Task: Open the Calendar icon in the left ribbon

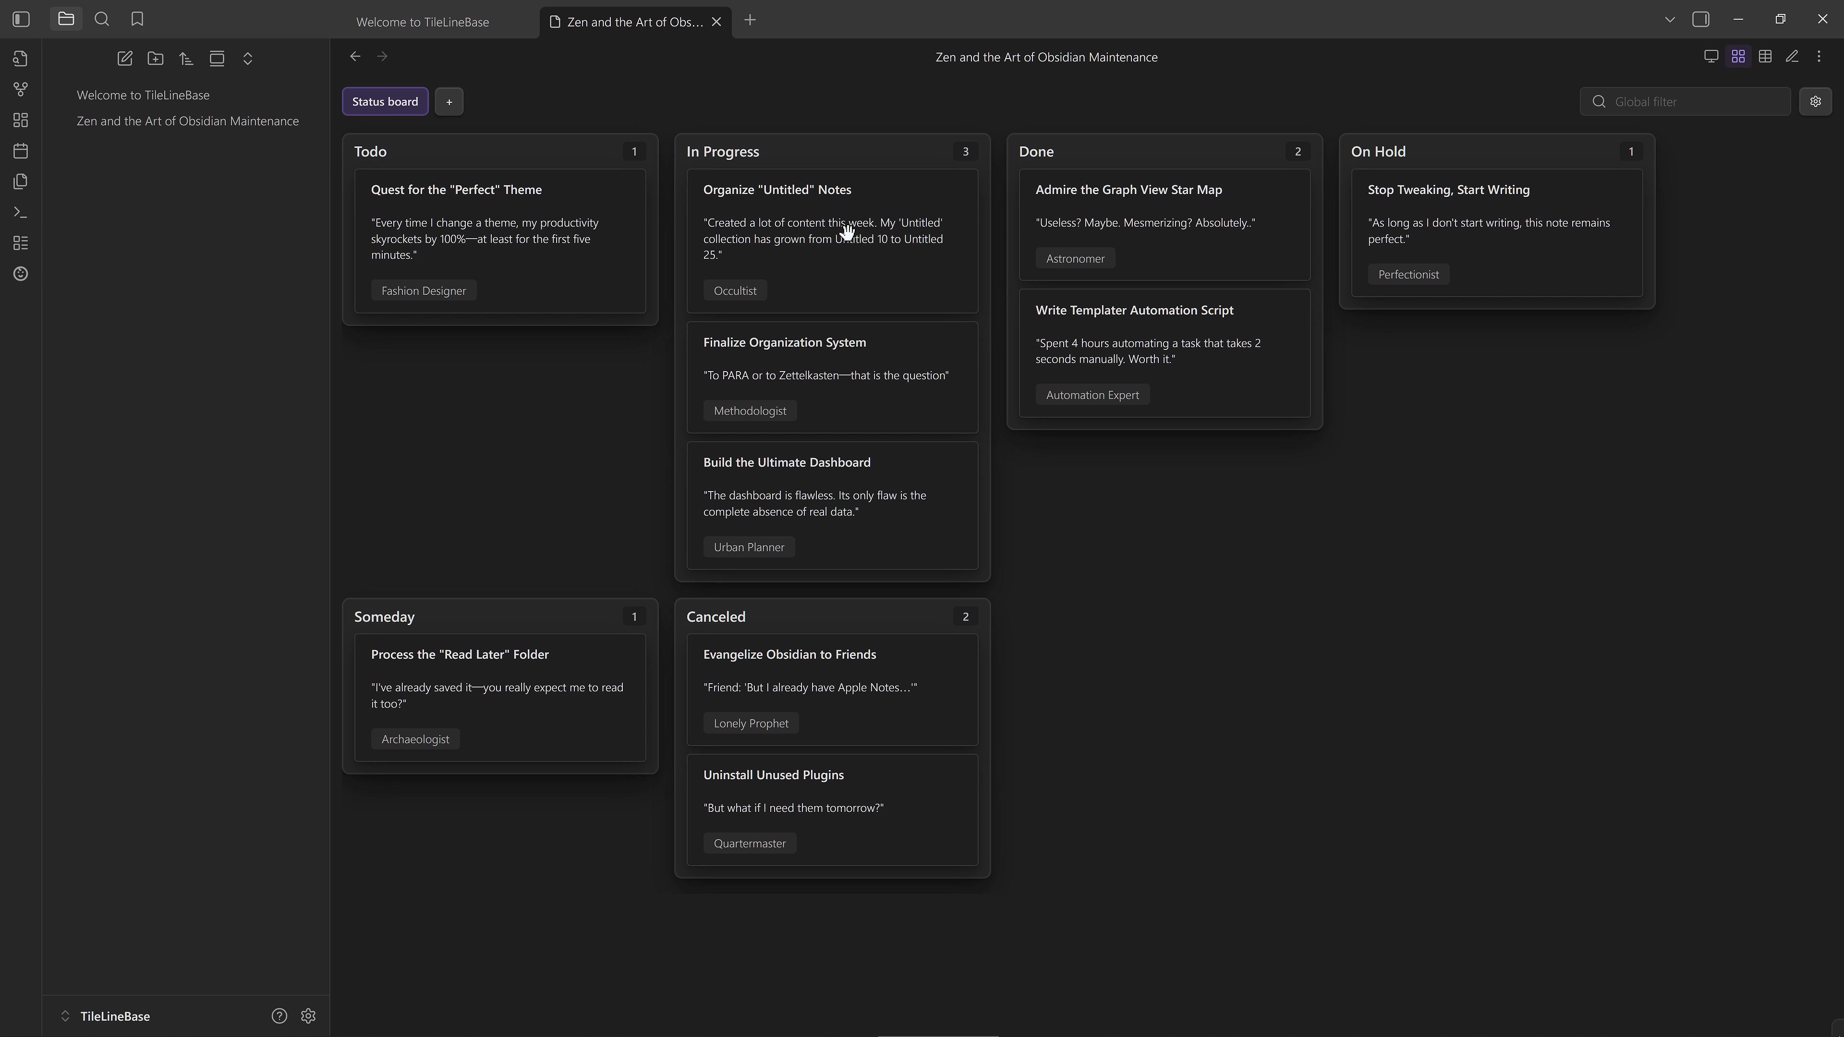Action: 20,151
